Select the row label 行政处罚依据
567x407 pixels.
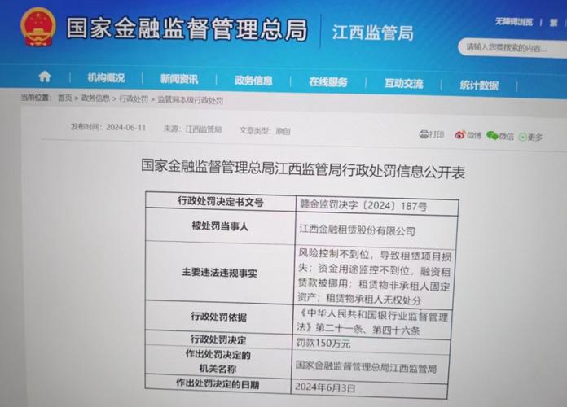219,317
